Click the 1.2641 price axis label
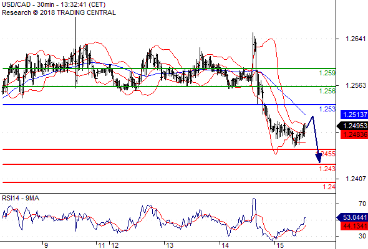Image resolution: width=368 pixels, height=249 pixels. click(x=356, y=39)
